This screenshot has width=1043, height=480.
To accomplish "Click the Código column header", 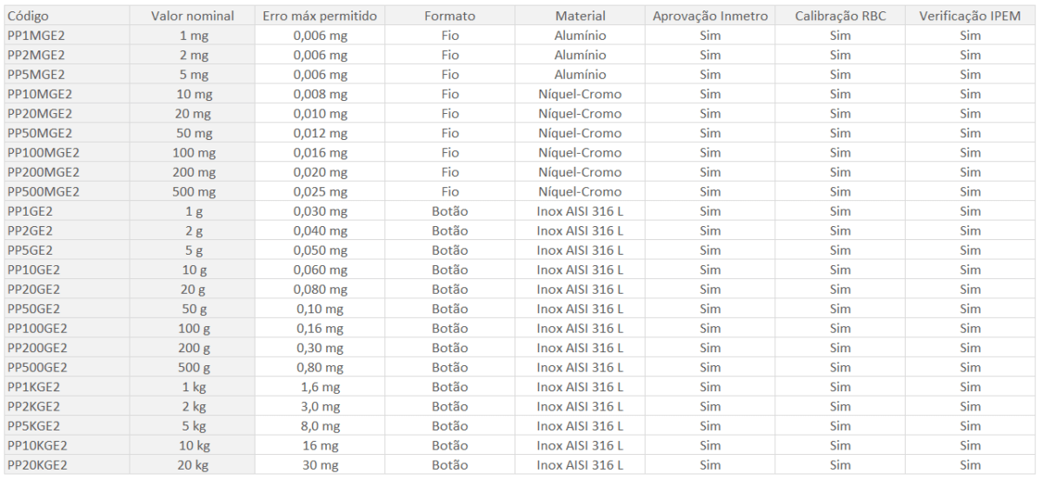I will coord(28,17).
